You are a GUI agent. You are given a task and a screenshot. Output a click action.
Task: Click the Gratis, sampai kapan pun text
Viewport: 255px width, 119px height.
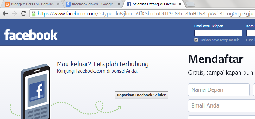[x=221, y=72]
